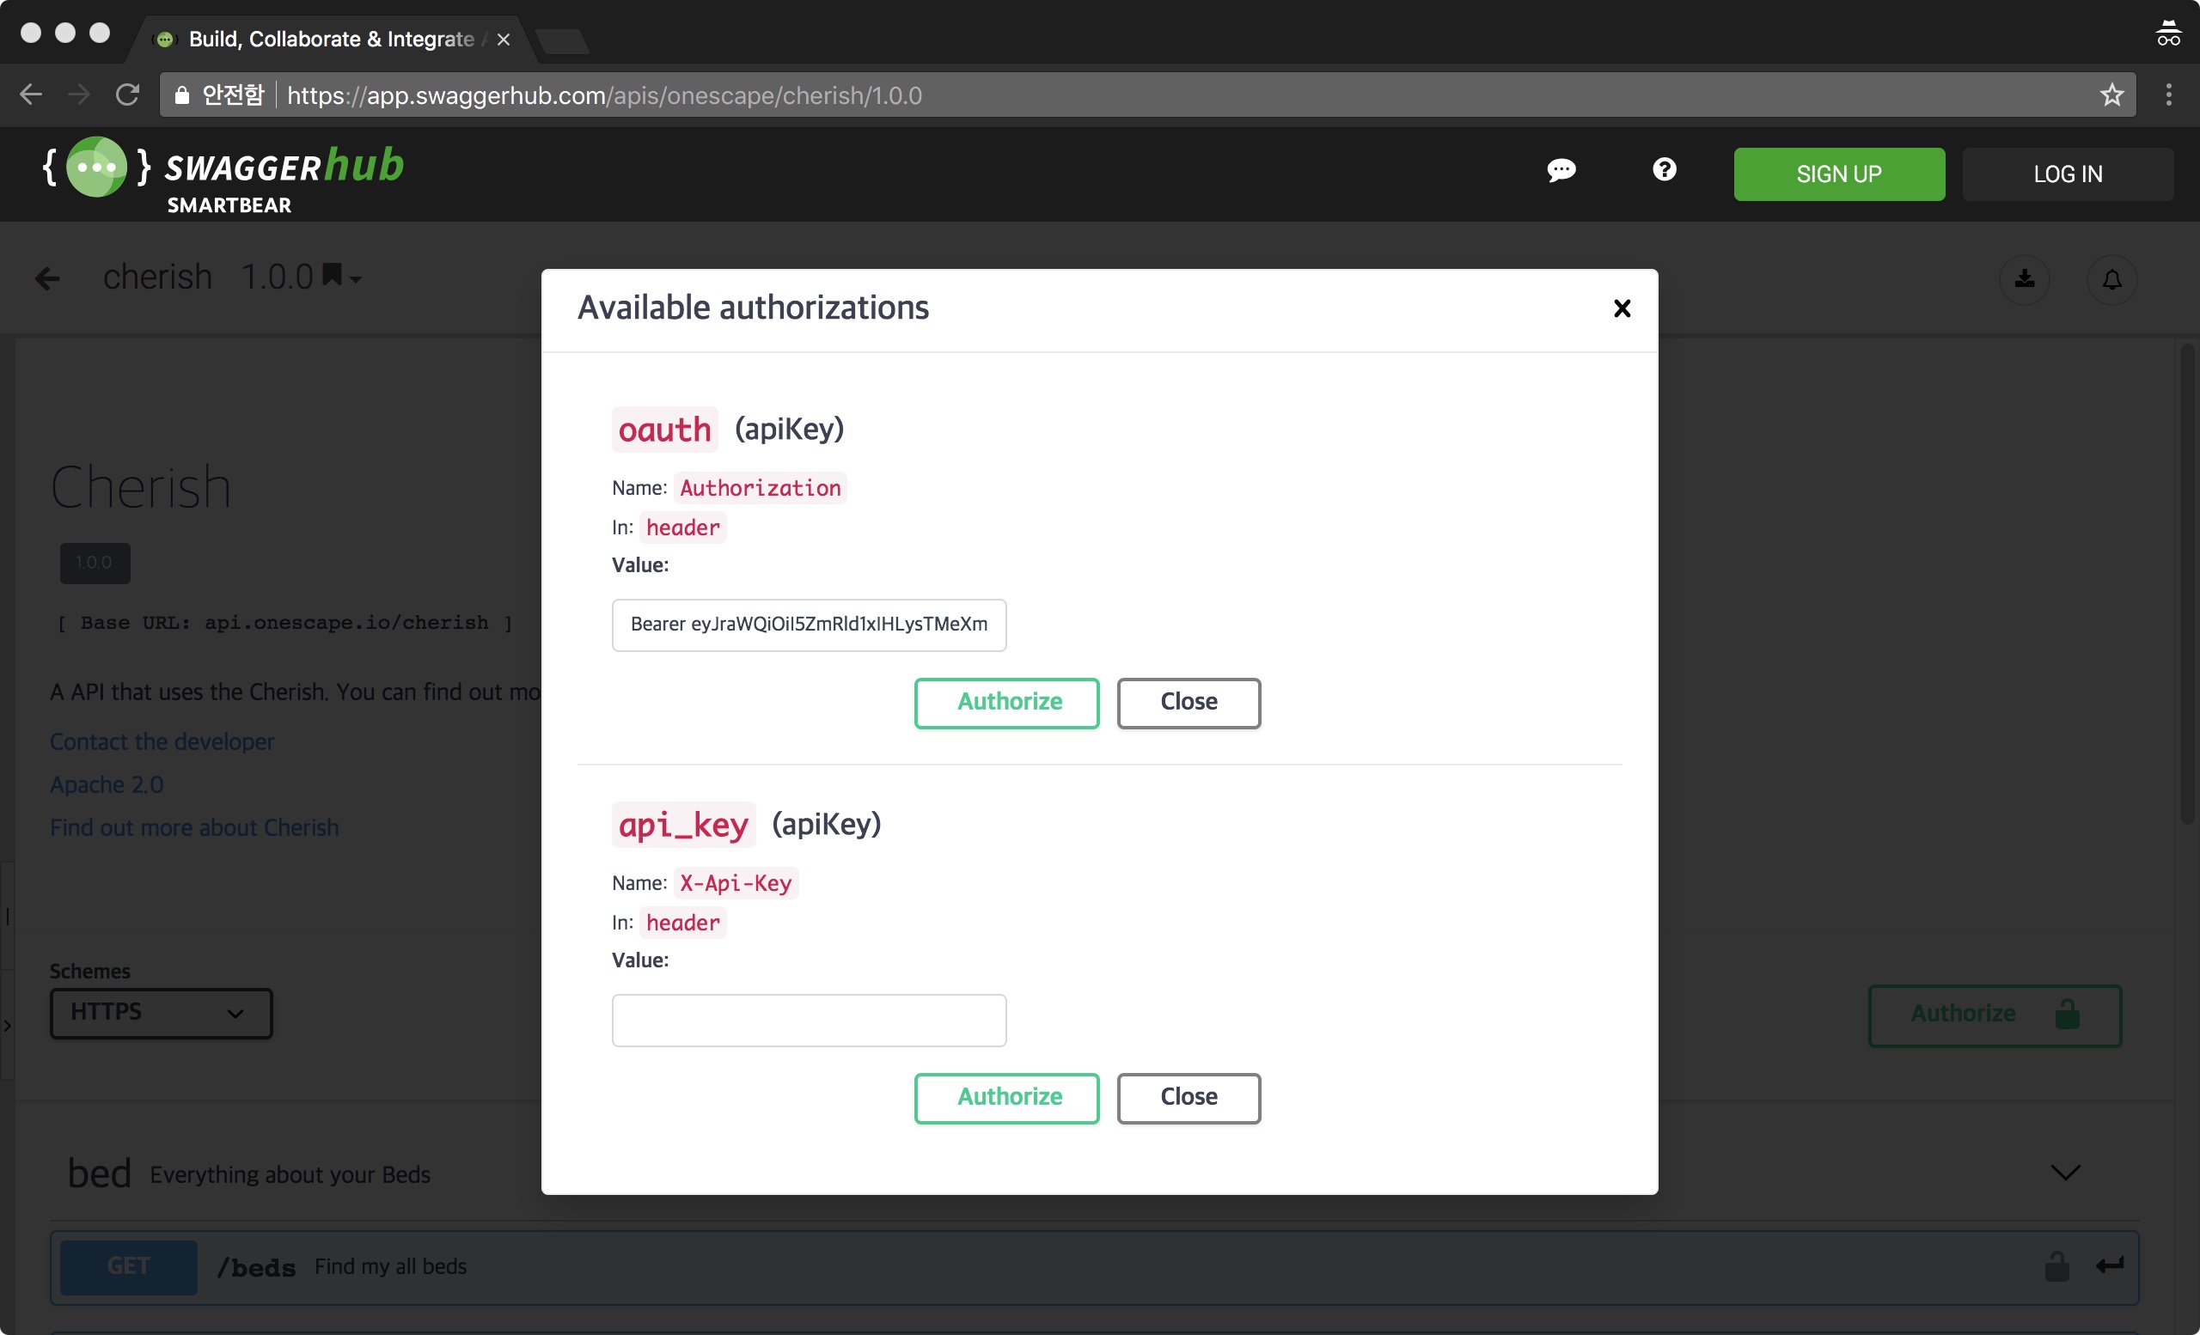
Task: Open the Apache 2.0 license link
Action: pos(107,784)
